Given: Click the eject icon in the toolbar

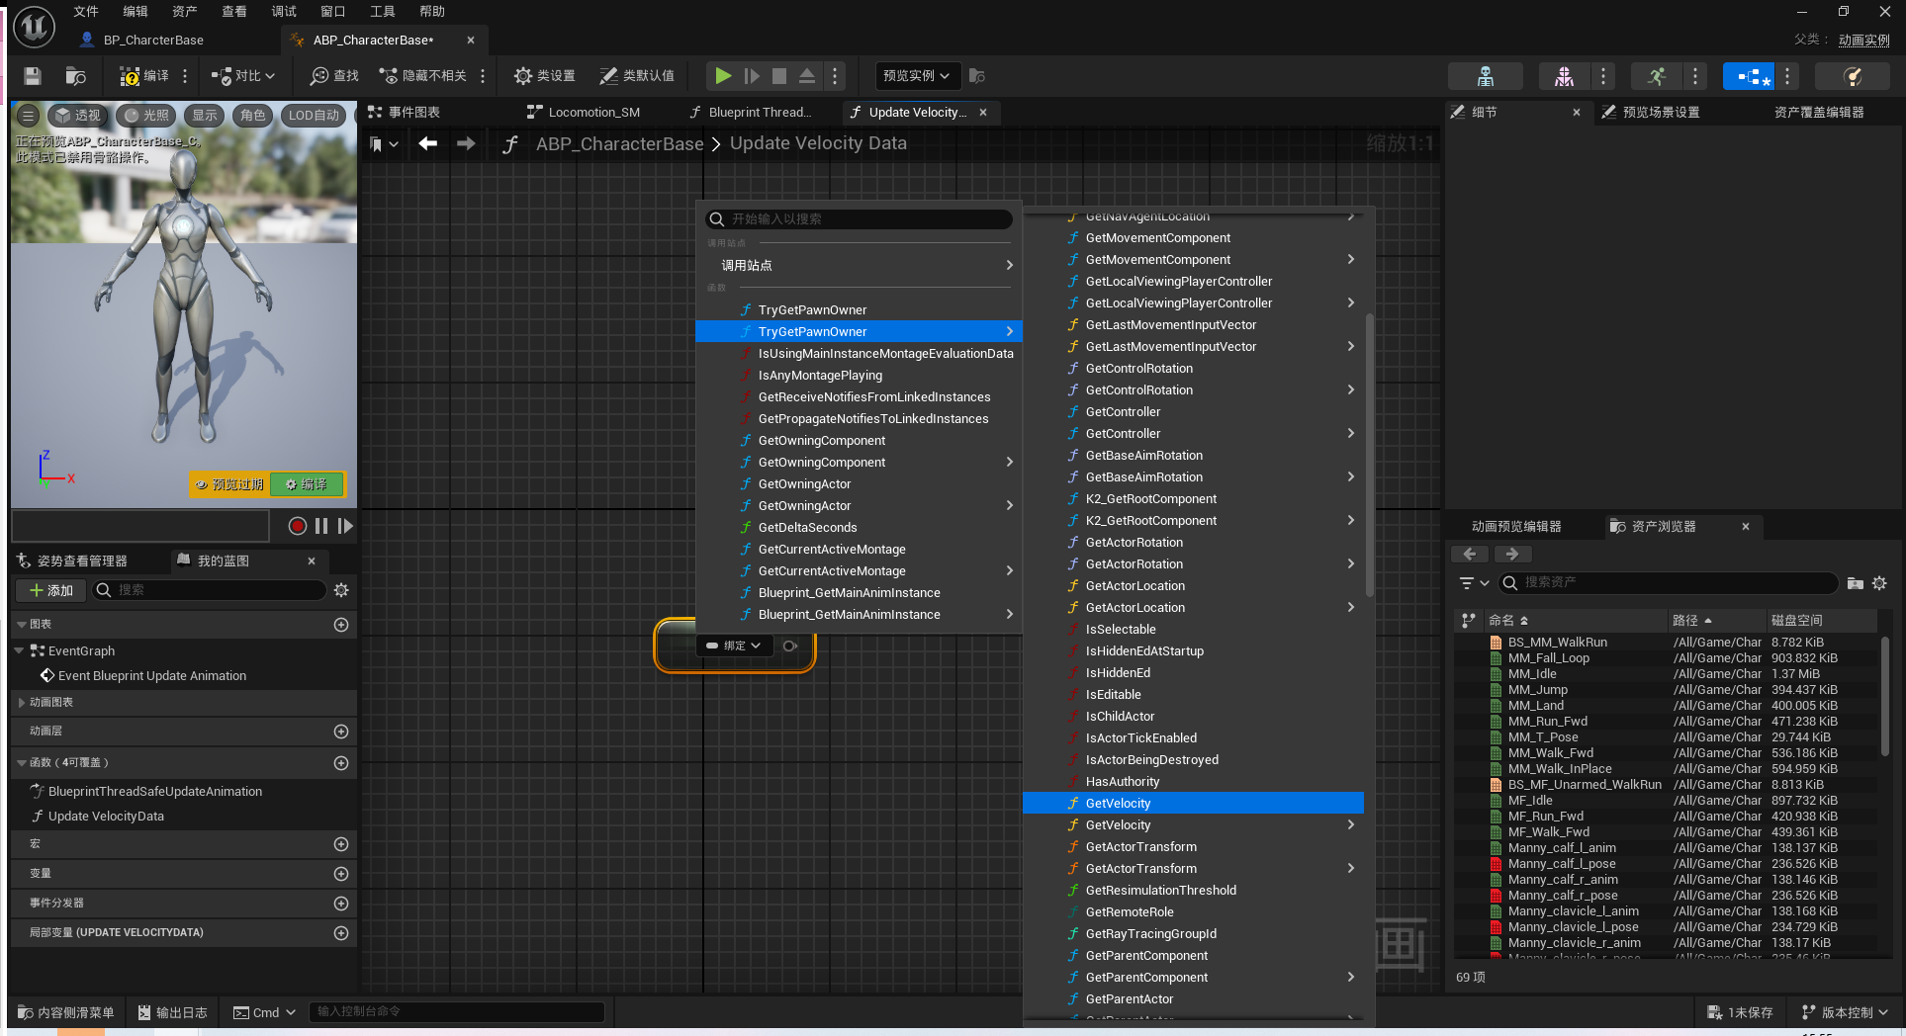Looking at the screenshot, I should [807, 76].
